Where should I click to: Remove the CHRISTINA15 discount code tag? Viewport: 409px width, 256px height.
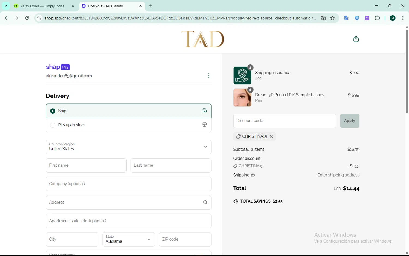coord(271,136)
